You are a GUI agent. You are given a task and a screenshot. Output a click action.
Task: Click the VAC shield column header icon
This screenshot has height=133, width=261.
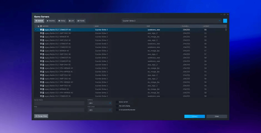[41, 26]
